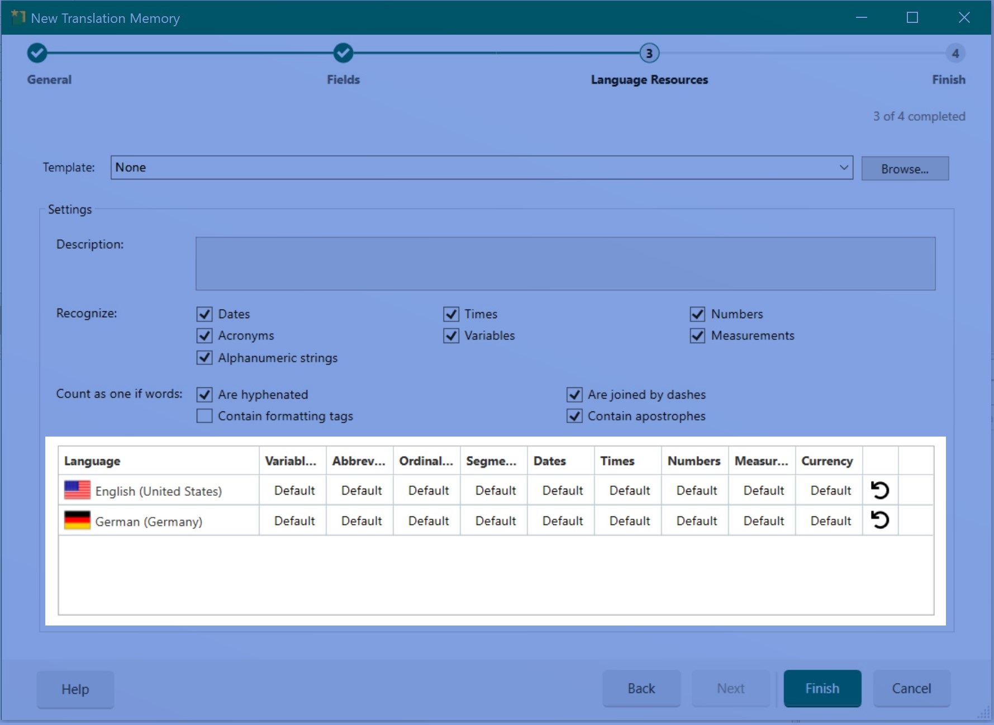Click the Fields step checkmark circle
The image size is (994, 725).
(343, 53)
